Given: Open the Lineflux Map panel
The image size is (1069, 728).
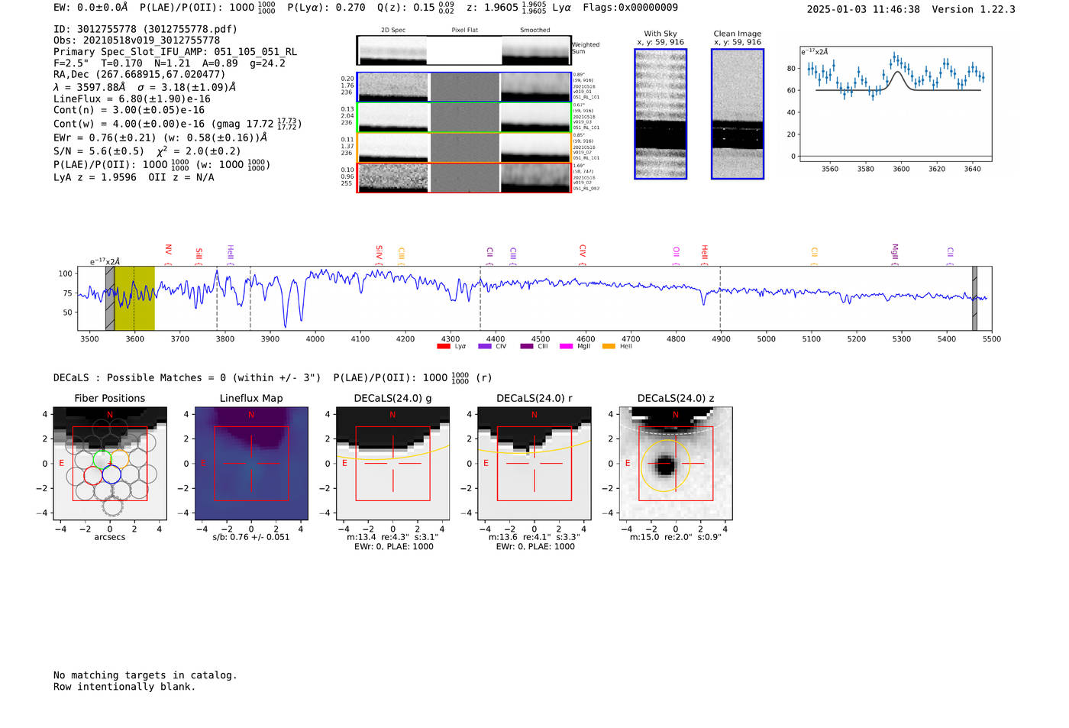Looking at the screenshot, I should (x=251, y=464).
